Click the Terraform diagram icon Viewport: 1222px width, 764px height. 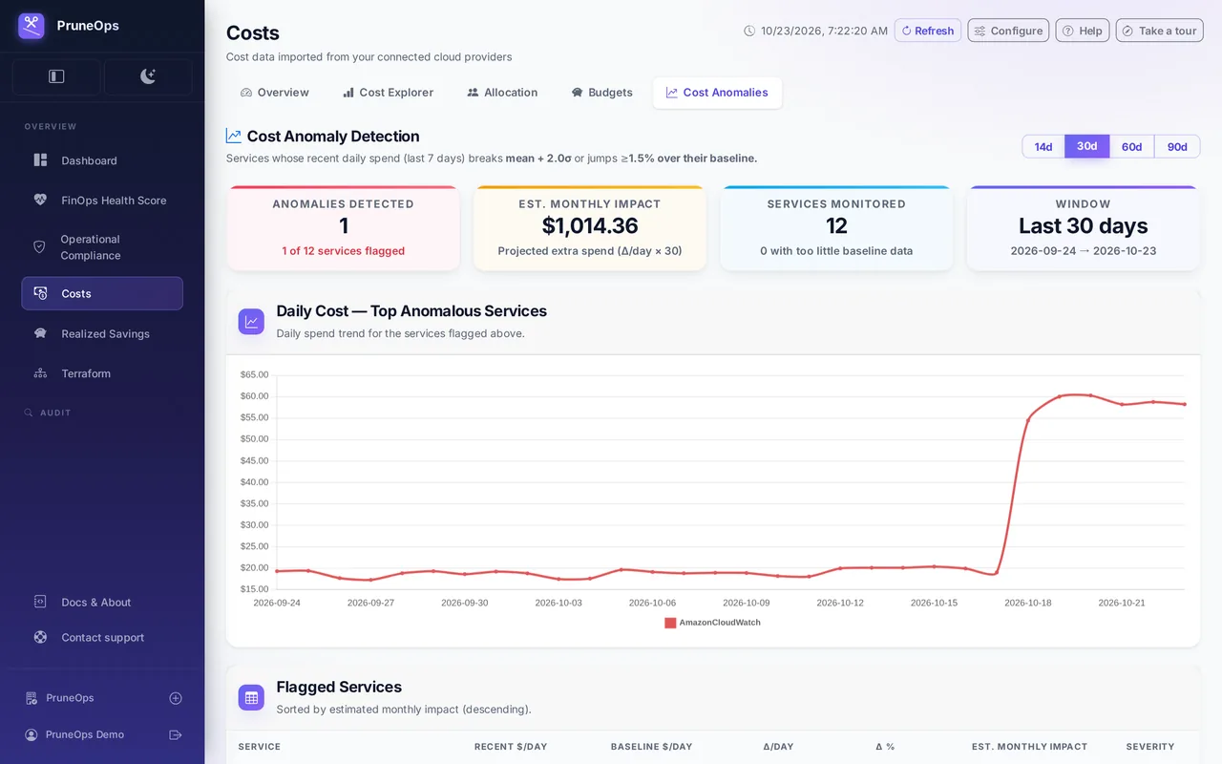tap(40, 373)
